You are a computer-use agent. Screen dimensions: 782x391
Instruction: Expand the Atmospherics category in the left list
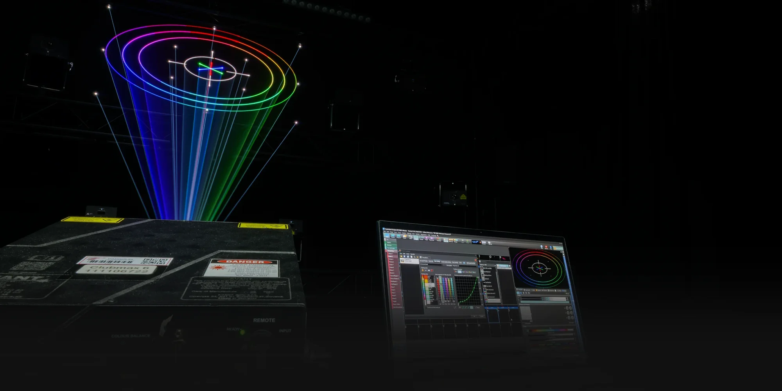(390, 251)
